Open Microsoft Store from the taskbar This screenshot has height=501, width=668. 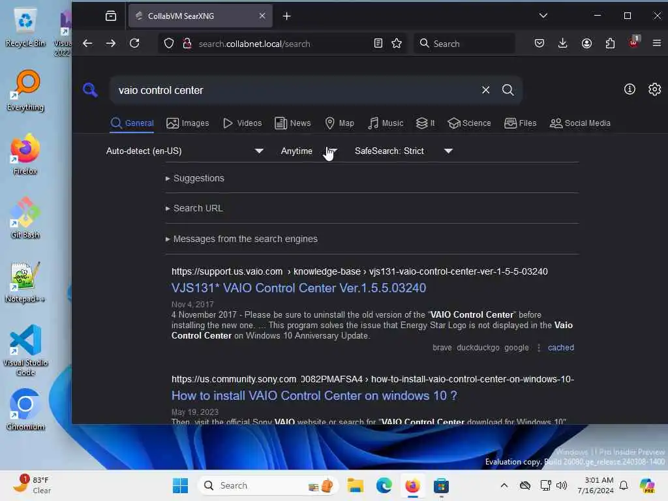click(442, 485)
